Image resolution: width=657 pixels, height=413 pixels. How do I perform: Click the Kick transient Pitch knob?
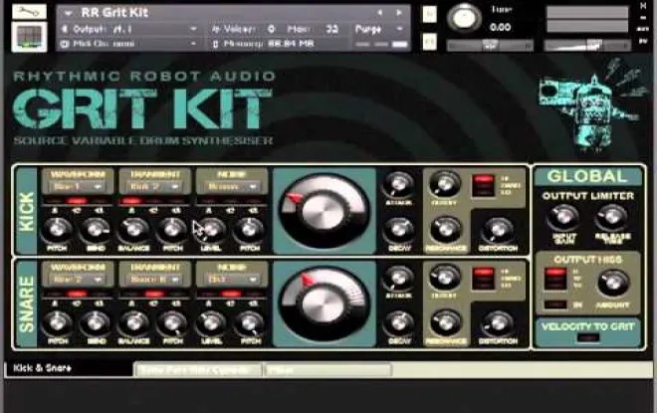pyautogui.click(x=172, y=230)
